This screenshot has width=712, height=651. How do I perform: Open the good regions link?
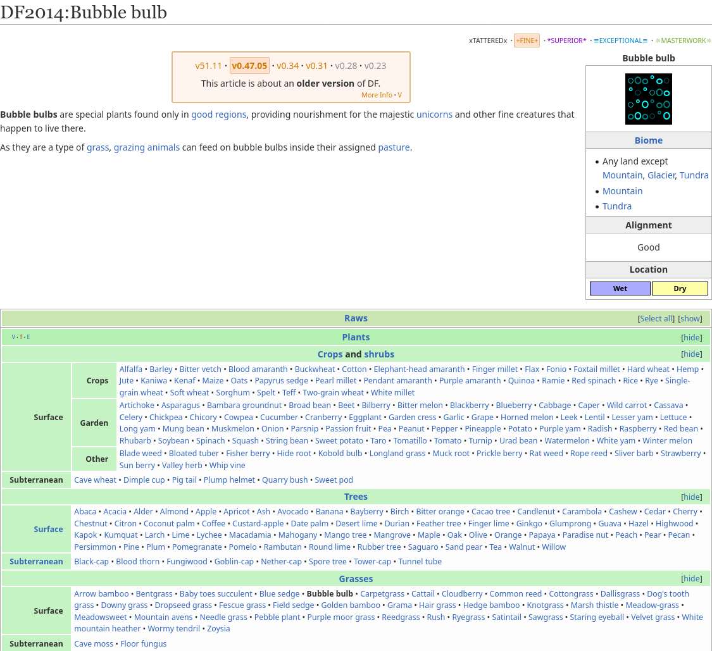tap(218, 115)
